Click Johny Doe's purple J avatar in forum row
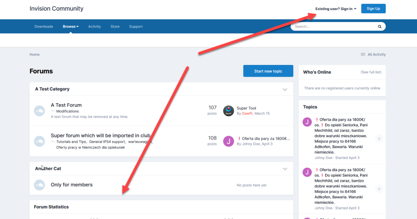 (x=229, y=141)
